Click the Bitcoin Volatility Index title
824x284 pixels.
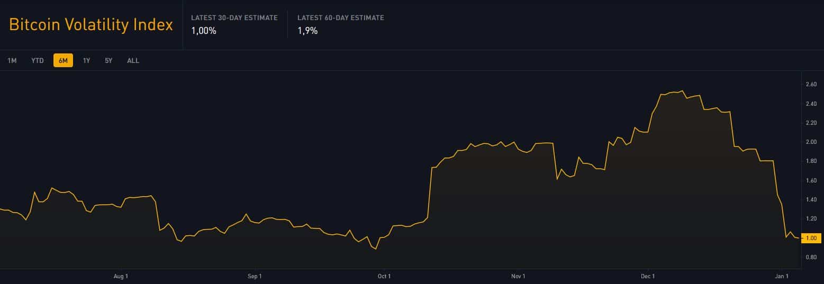[x=91, y=25]
